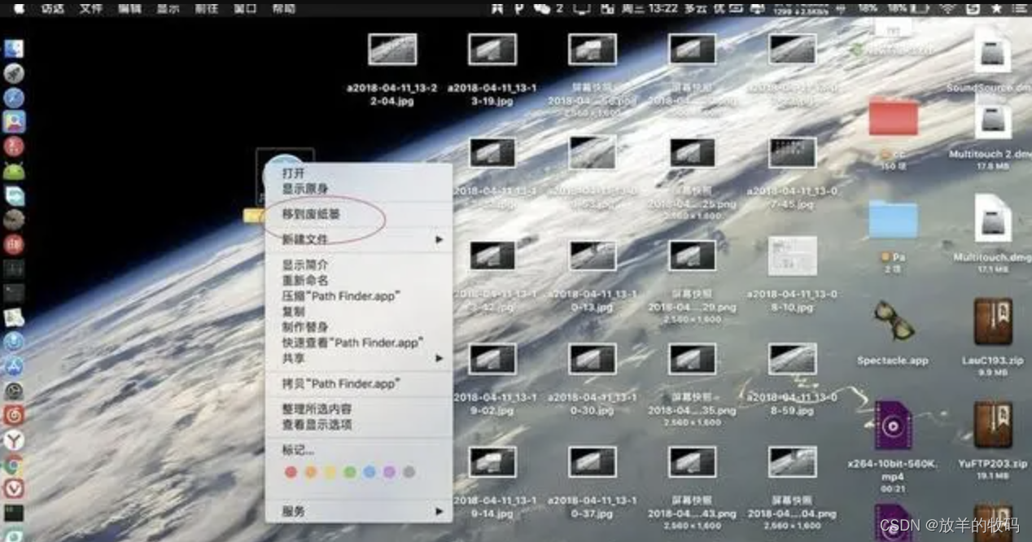Screen dimensions: 1032x542
Task: Select YuFTP203.zip archive icon
Action: [x=993, y=424]
